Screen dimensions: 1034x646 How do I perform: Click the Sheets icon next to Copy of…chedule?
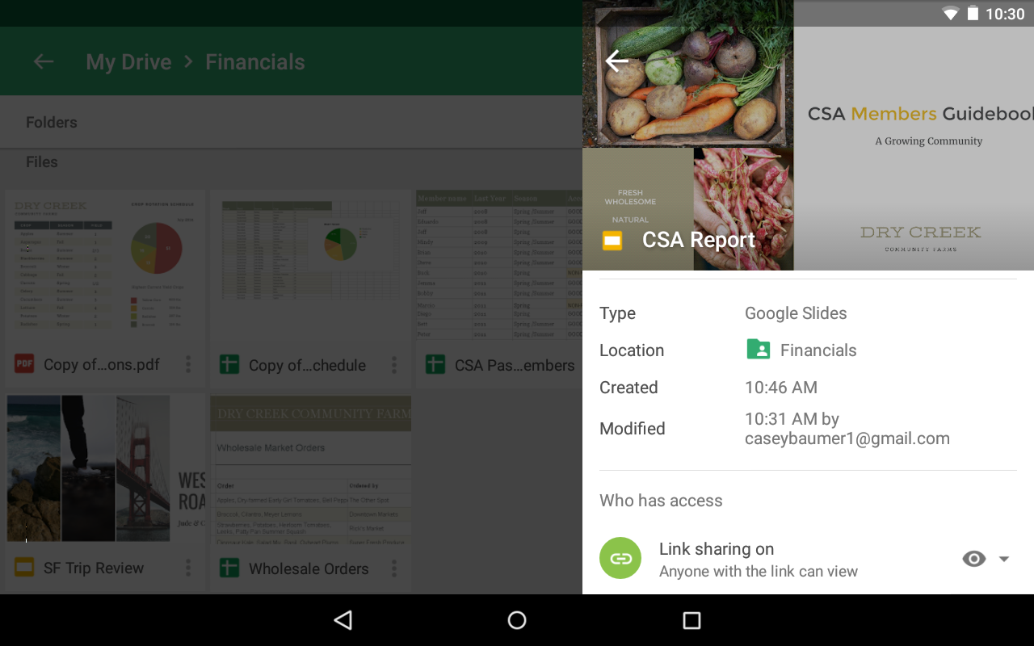(229, 365)
